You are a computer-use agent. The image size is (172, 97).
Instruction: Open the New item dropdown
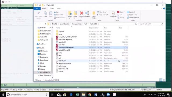click(x=102, y=12)
